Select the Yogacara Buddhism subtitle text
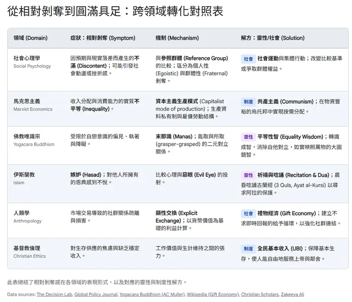Screen dimensions: 352x302 click(x=34, y=144)
